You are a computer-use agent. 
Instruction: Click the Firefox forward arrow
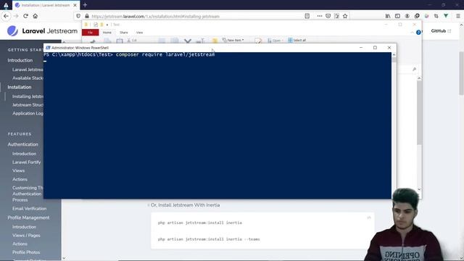(x=16, y=16)
